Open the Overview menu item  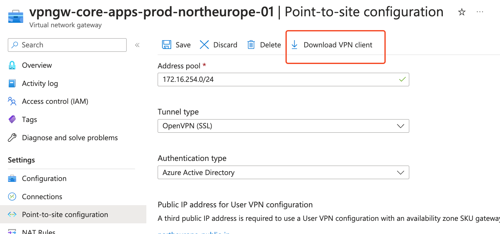pyautogui.click(x=37, y=65)
